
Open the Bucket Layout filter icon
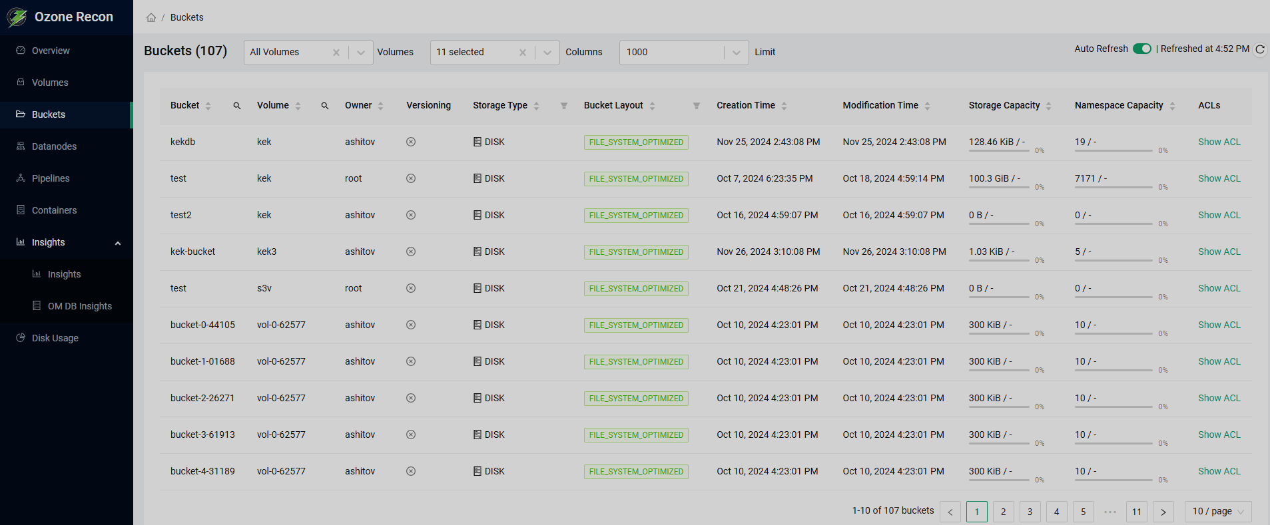(697, 106)
